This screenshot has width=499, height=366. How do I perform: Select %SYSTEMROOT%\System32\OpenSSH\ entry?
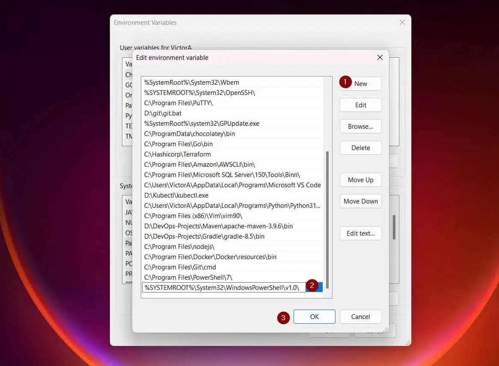pos(232,92)
